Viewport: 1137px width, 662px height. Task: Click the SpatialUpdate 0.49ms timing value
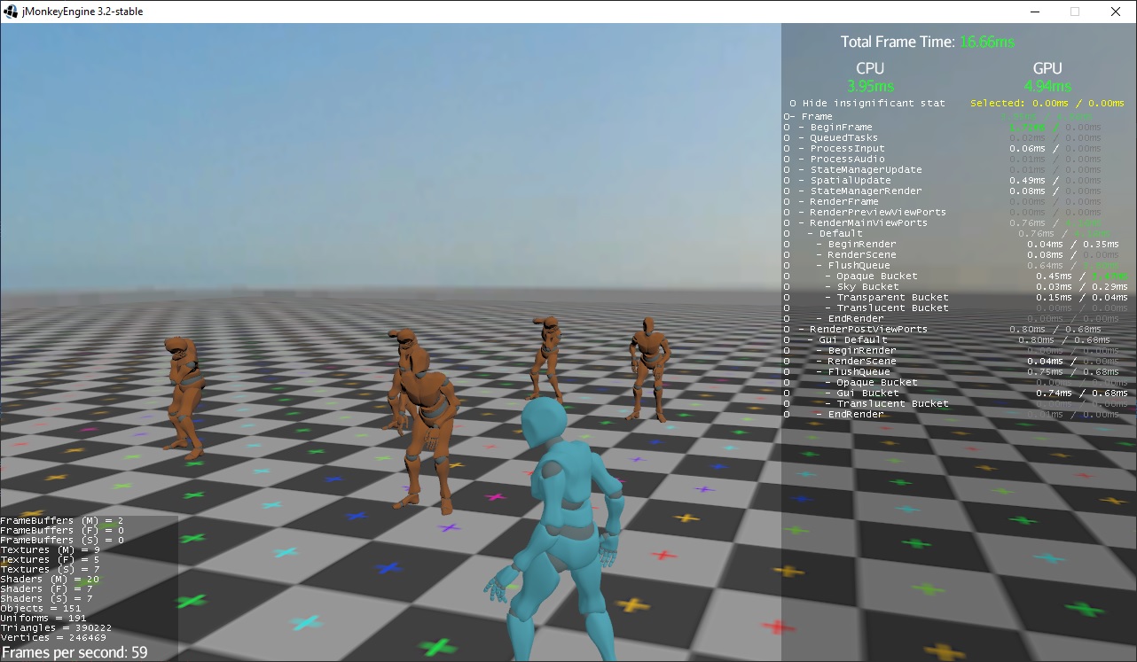pos(1027,180)
